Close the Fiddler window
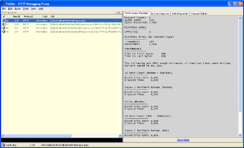Screen dimensions: 244x148 [x=241, y=4]
